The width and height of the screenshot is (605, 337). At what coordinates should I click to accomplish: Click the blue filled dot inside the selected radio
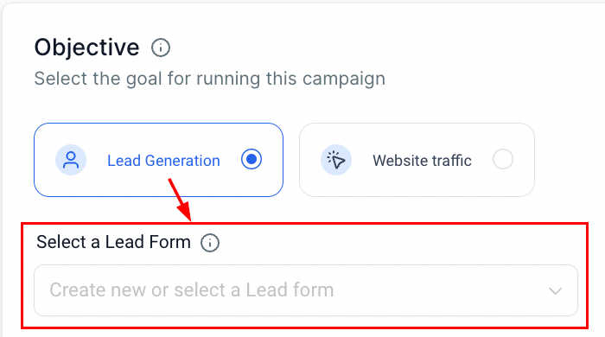(x=252, y=159)
